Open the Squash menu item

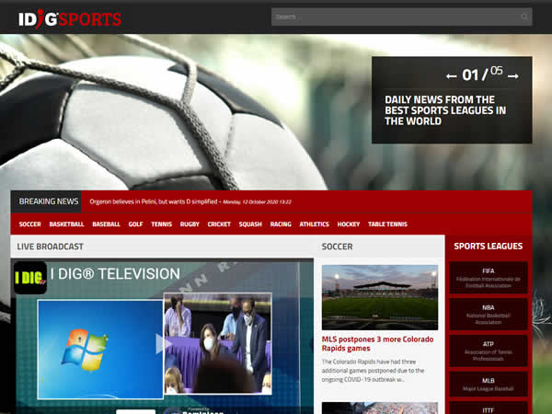[250, 224]
